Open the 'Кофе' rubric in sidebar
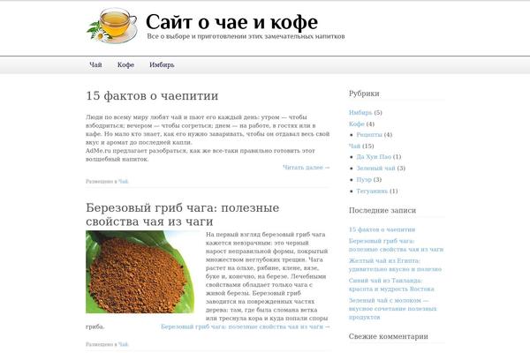This screenshot has width=530, height=353. pos(357,124)
